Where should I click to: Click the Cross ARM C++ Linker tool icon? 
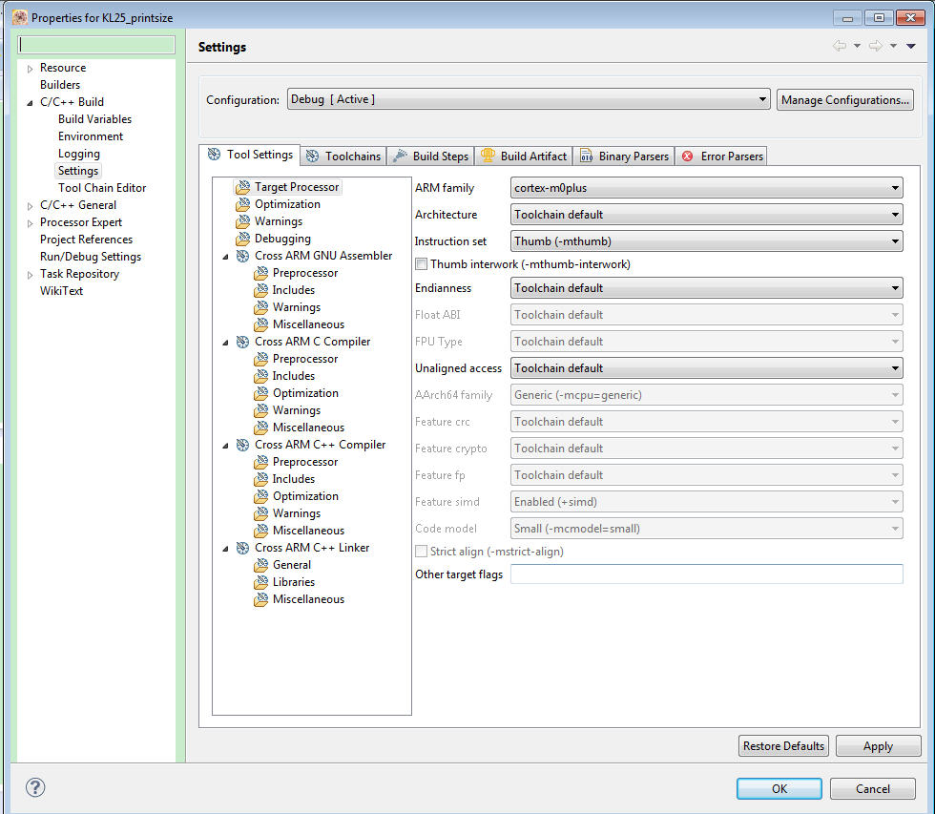coord(242,548)
